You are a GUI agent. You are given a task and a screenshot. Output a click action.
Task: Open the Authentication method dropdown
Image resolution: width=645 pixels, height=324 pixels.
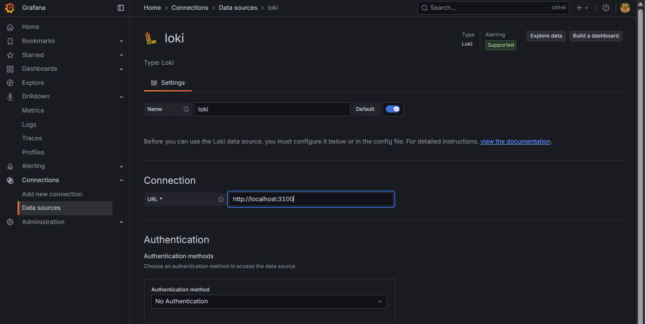point(269,301)
